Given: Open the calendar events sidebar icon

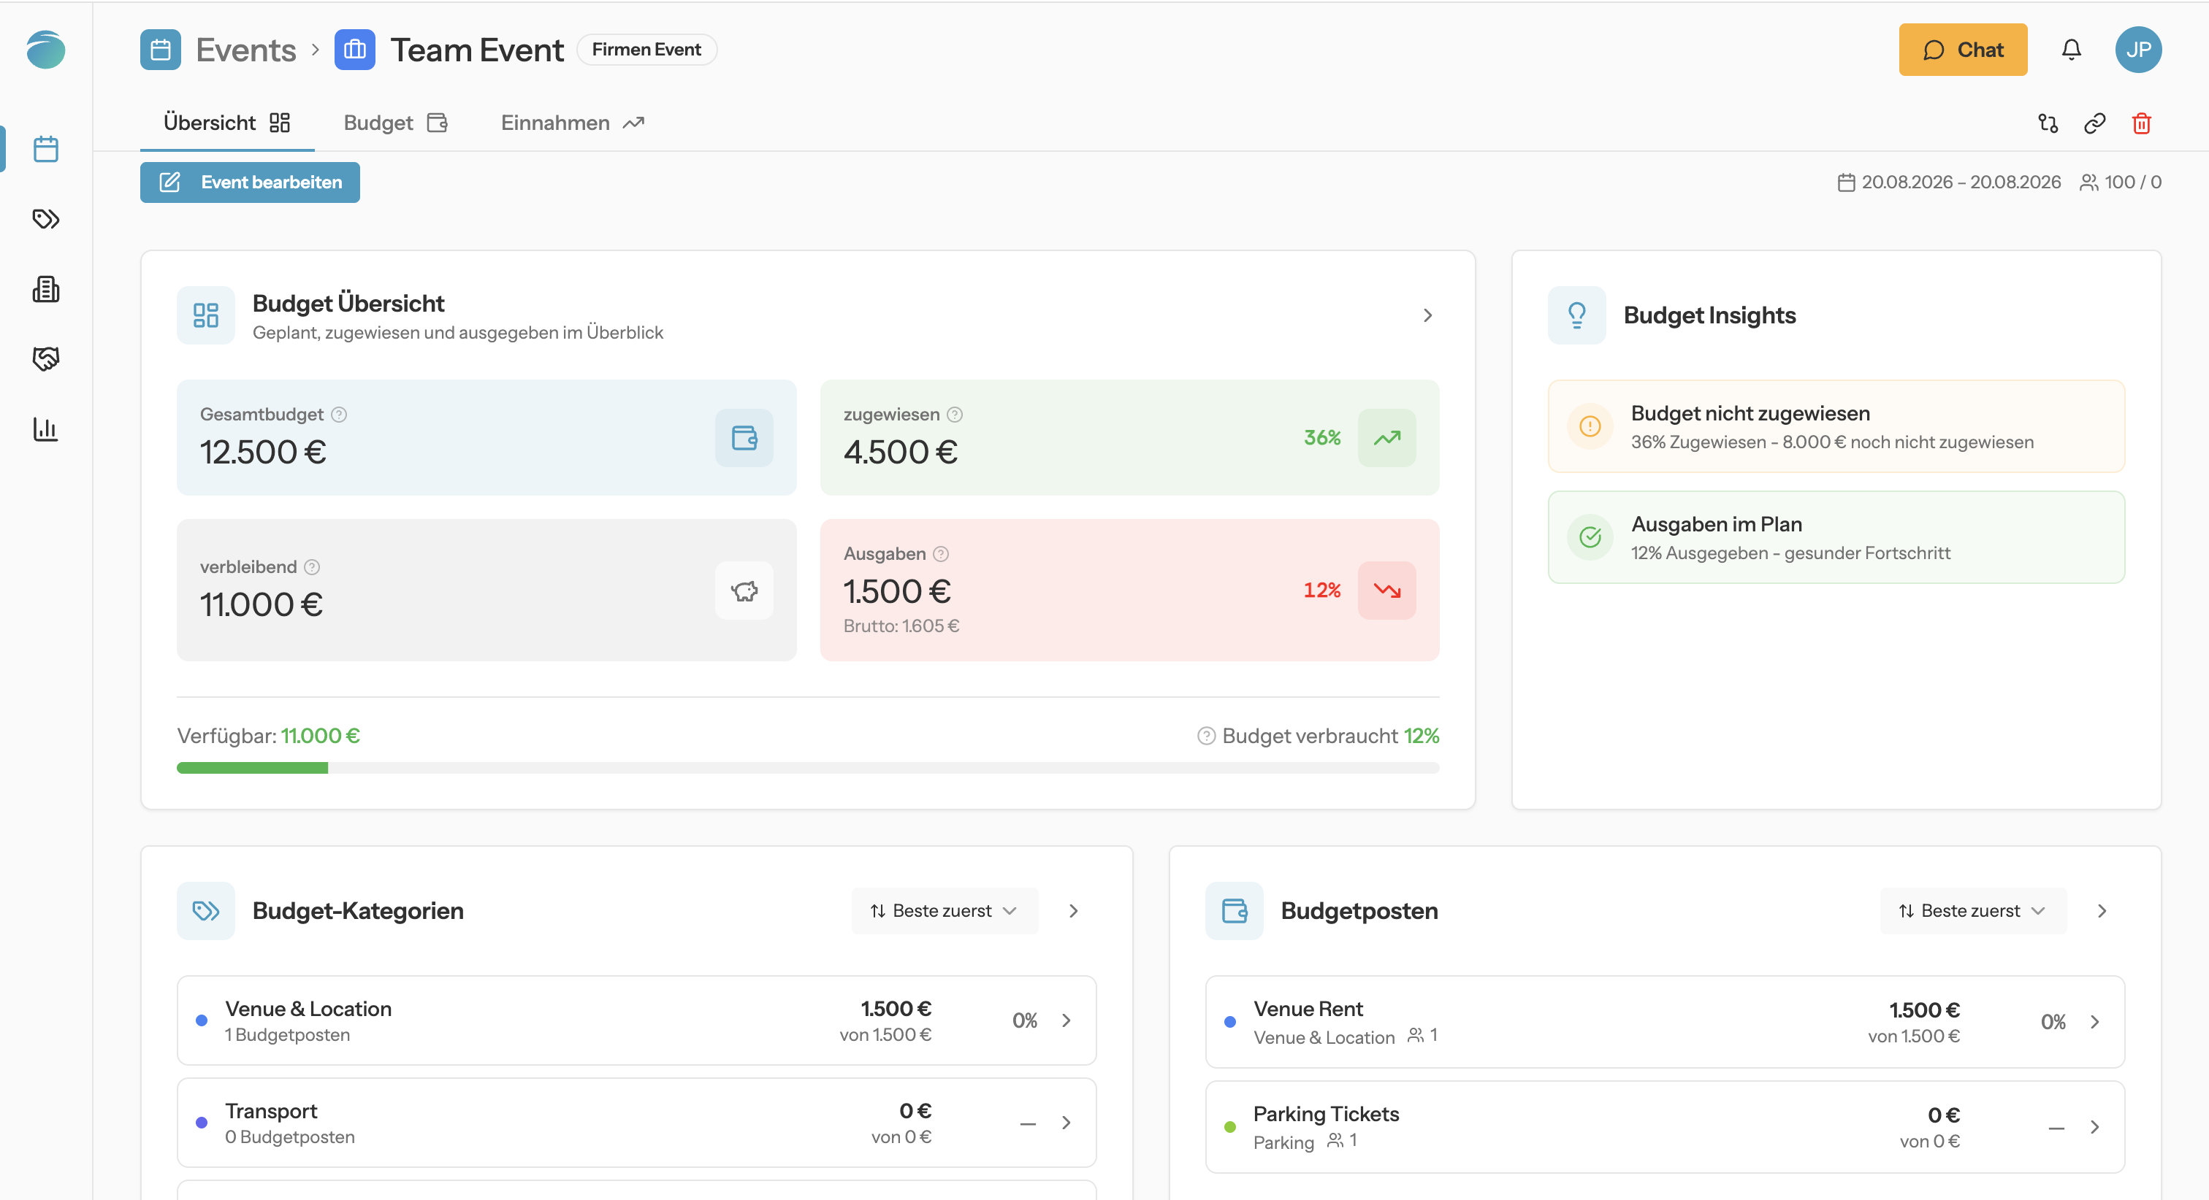Looking at the screenshot, I should pyautogui.click(x=45, y=149).
